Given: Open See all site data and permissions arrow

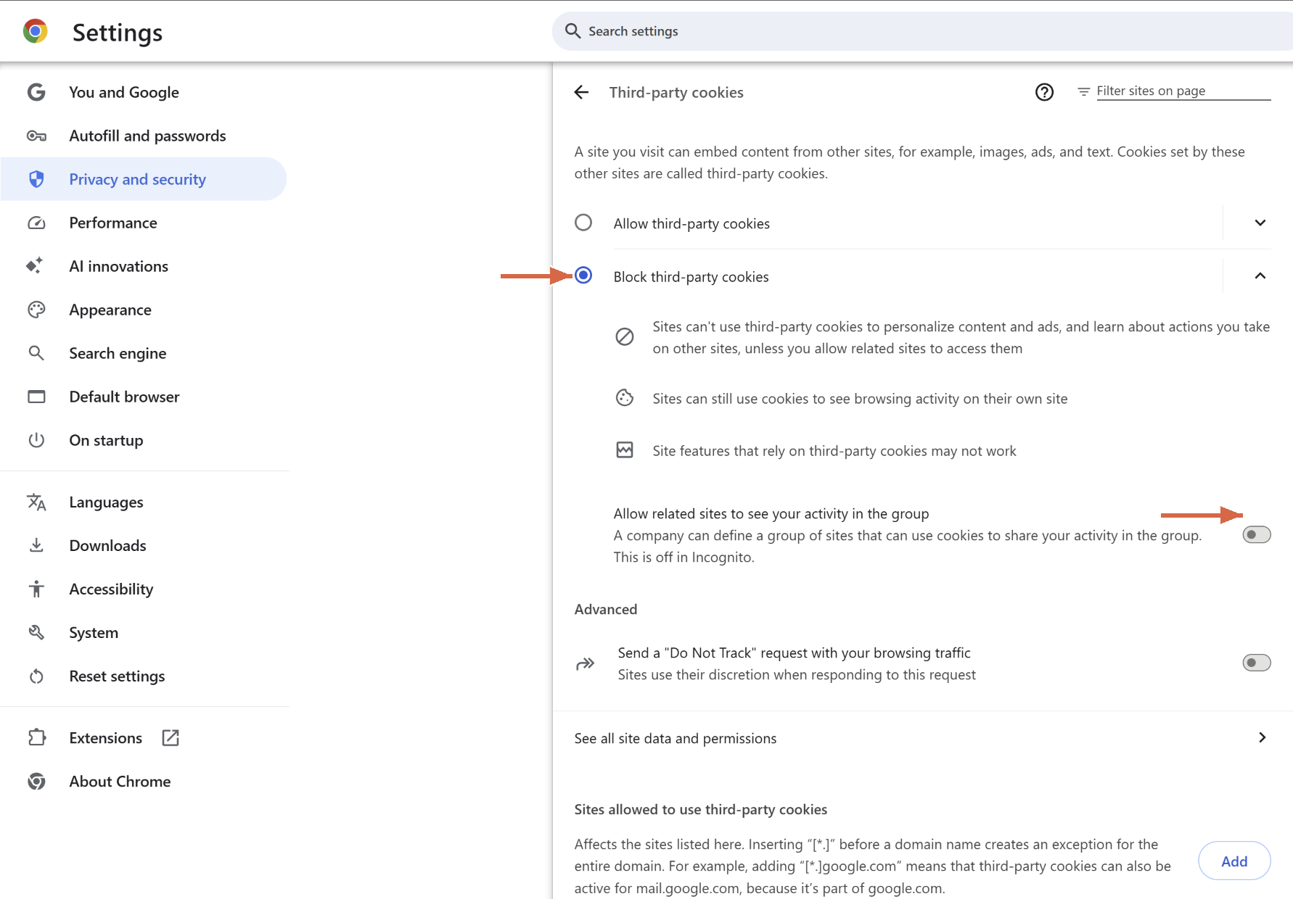Looking at the screenshot, I should click(x=1263, y=737).
